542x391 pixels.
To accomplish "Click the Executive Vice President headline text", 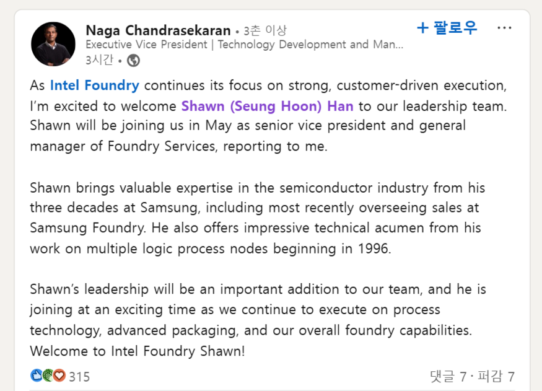I will pyautogui.click(x=245, y=45).
